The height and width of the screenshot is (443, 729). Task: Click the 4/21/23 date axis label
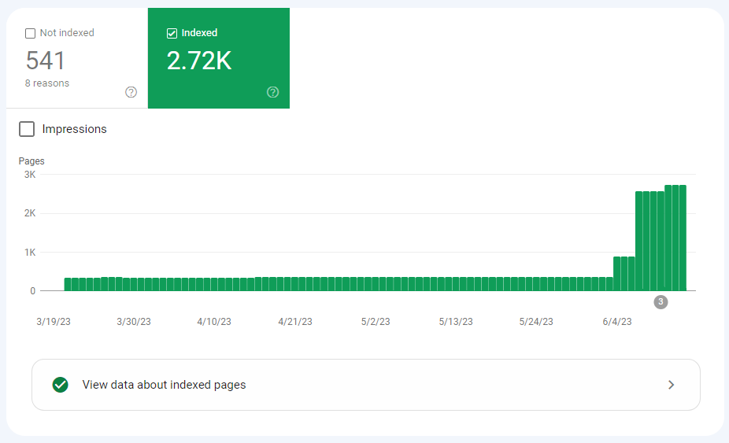pos(295,322)
